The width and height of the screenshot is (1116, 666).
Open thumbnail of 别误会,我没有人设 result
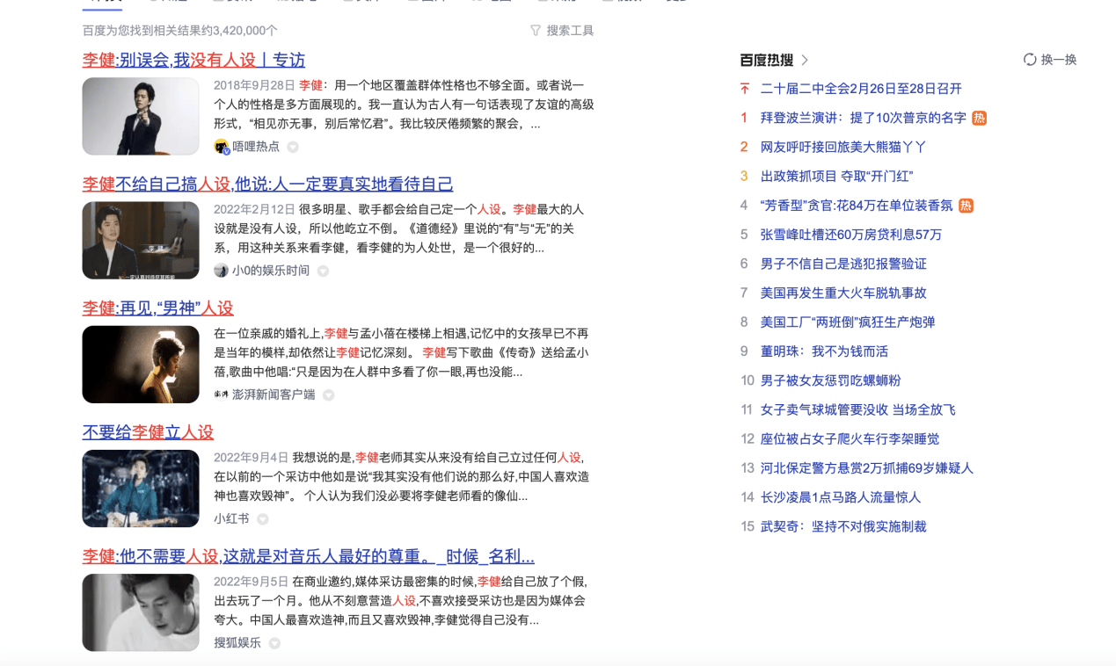[141, 116]
